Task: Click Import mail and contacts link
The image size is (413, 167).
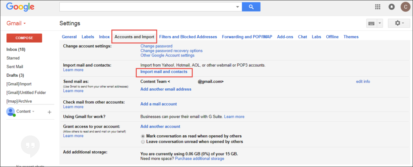Action: pyautogui.click(x=164, y=71)
